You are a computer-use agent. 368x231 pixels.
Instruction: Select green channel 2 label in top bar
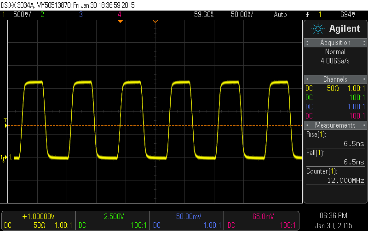tap(42, 15)
